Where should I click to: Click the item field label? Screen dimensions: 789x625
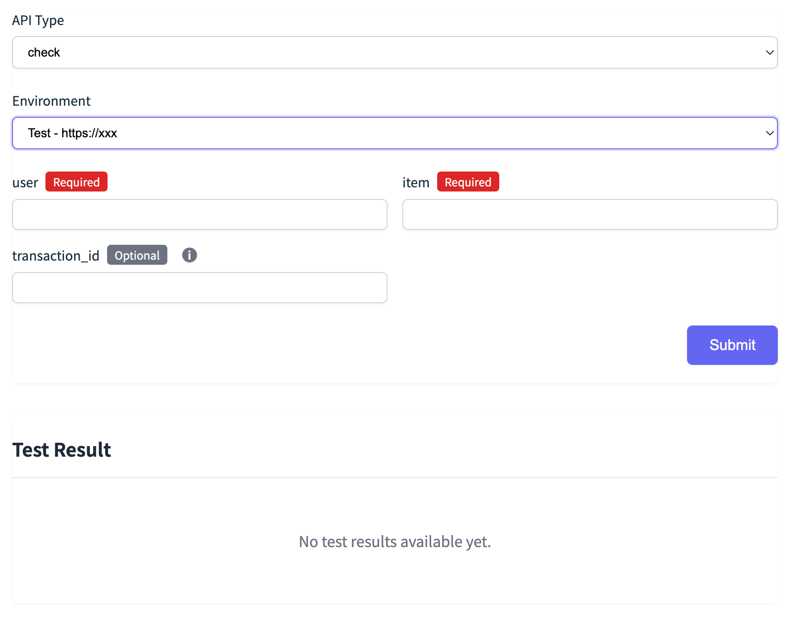point(416,183)
